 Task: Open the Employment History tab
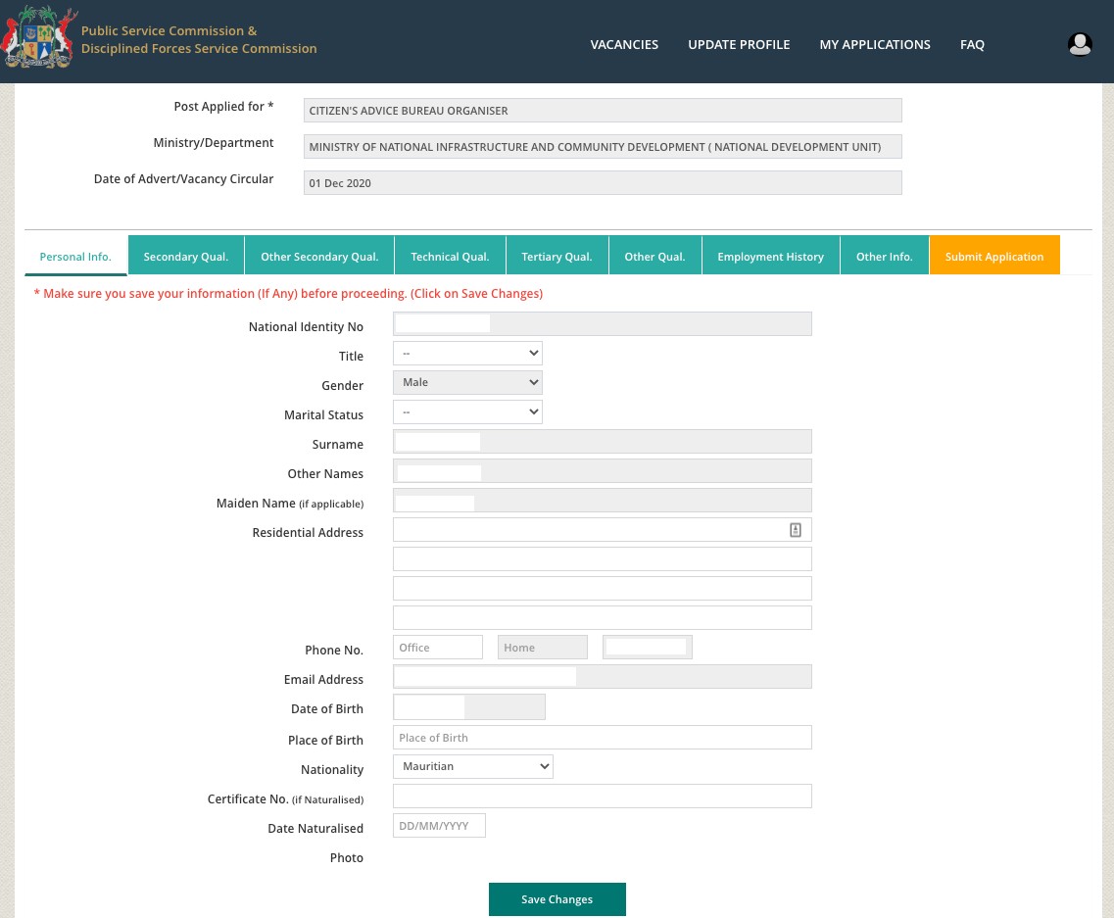(771, 255)
